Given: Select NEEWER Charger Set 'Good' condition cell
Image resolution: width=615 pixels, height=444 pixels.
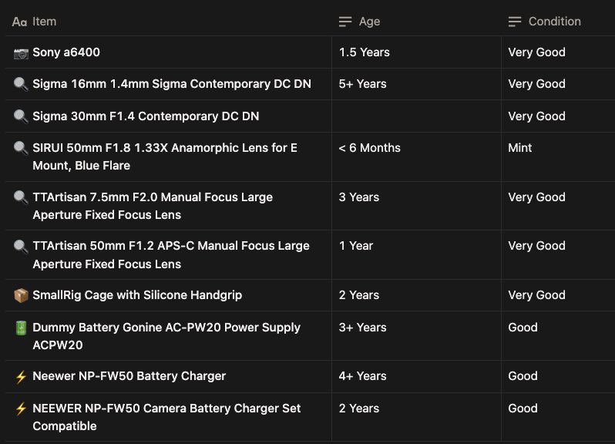Looking at the screenshot, I should tap(558, 417).
